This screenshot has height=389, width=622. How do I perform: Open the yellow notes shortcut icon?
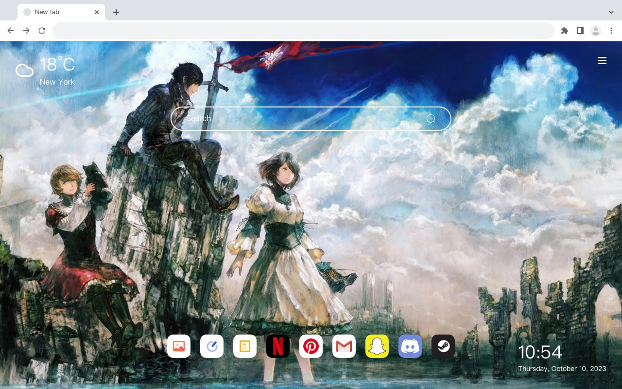coord(245,346)
